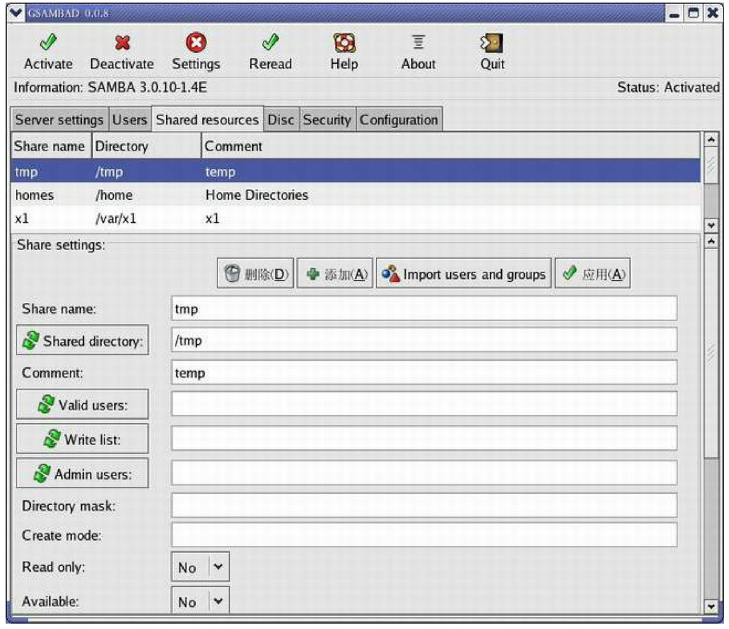The image size is (729, 629).
Task: Open the Available dropdown
Action: (219, 602)
